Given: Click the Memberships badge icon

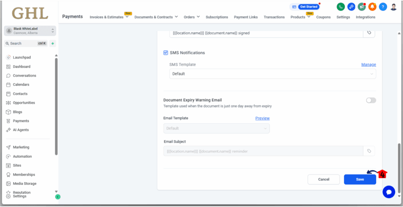Looking at the screenshot, I should (8, 175).
